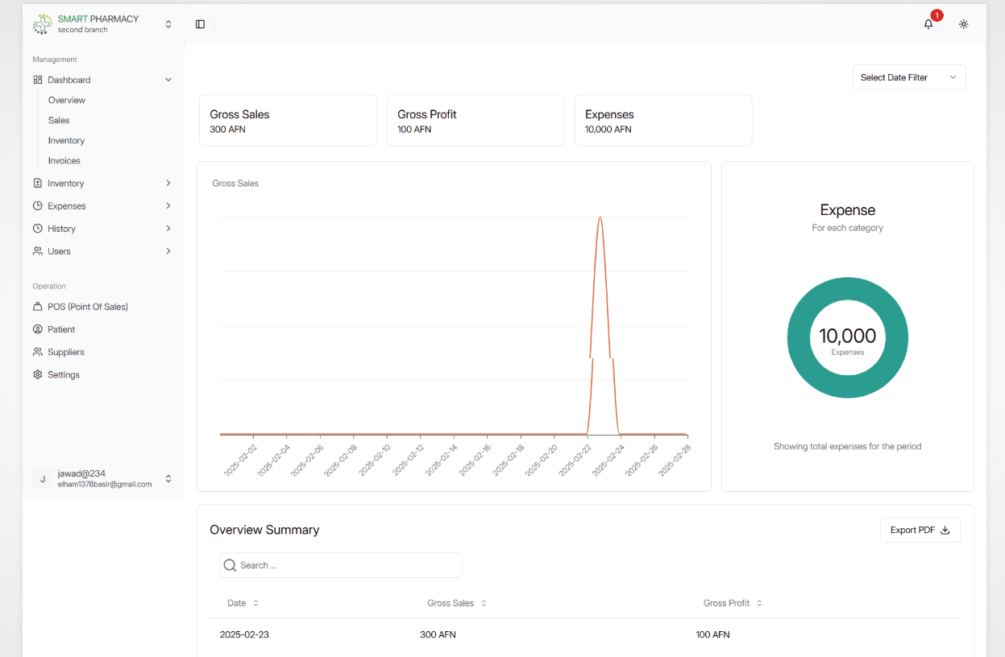This screenshot has height=657, width=1005.
Task: Go to the Suppliers page
Action: point(65,352)
